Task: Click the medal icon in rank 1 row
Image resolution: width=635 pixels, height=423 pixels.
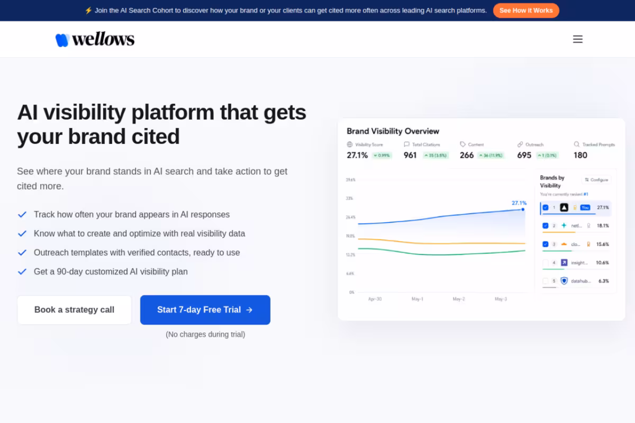Action: [x=575, y=207]
